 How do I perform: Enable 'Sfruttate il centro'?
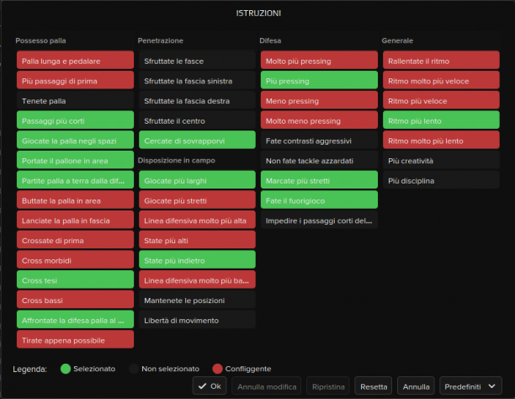[x=197, y=120]
